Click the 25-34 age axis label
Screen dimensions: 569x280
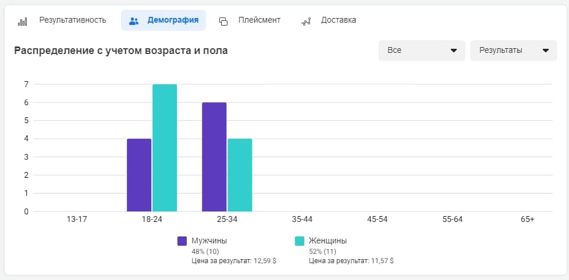[x=227, y=220]
